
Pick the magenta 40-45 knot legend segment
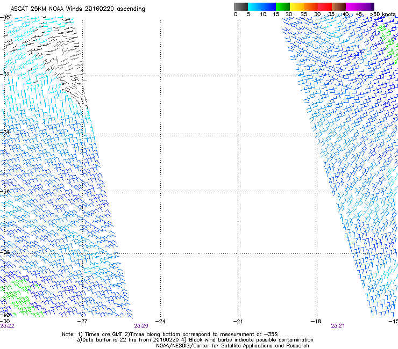point(353,6)
